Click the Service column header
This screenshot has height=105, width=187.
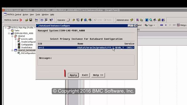[x=129, y=44]
